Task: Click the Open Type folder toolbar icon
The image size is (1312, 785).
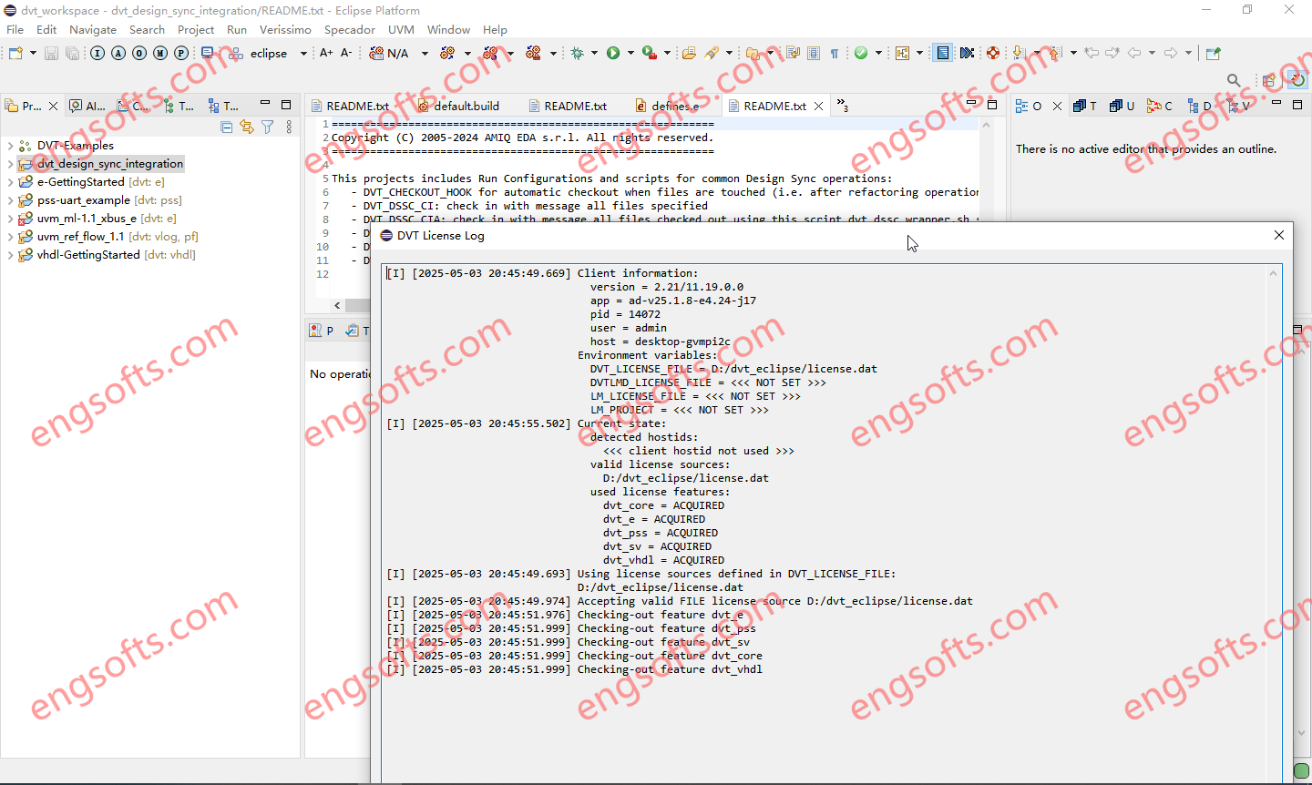Action: [689, 53]
